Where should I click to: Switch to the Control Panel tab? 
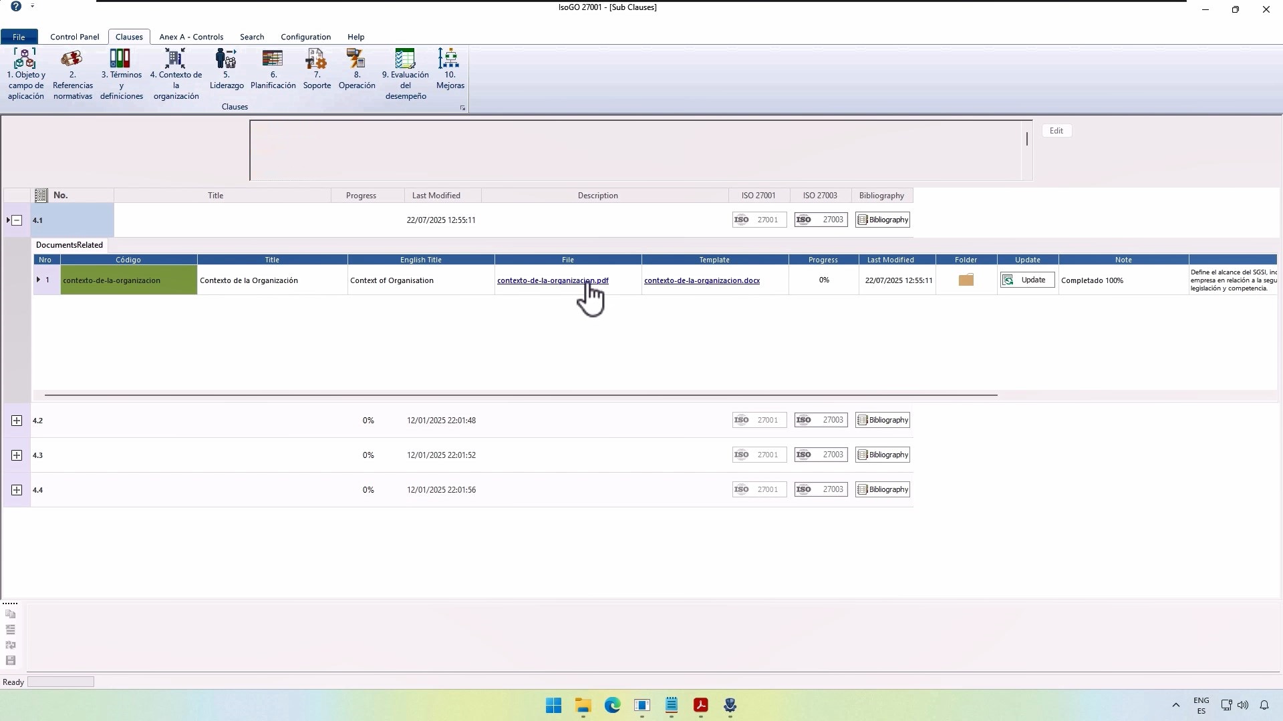[74, 37]
